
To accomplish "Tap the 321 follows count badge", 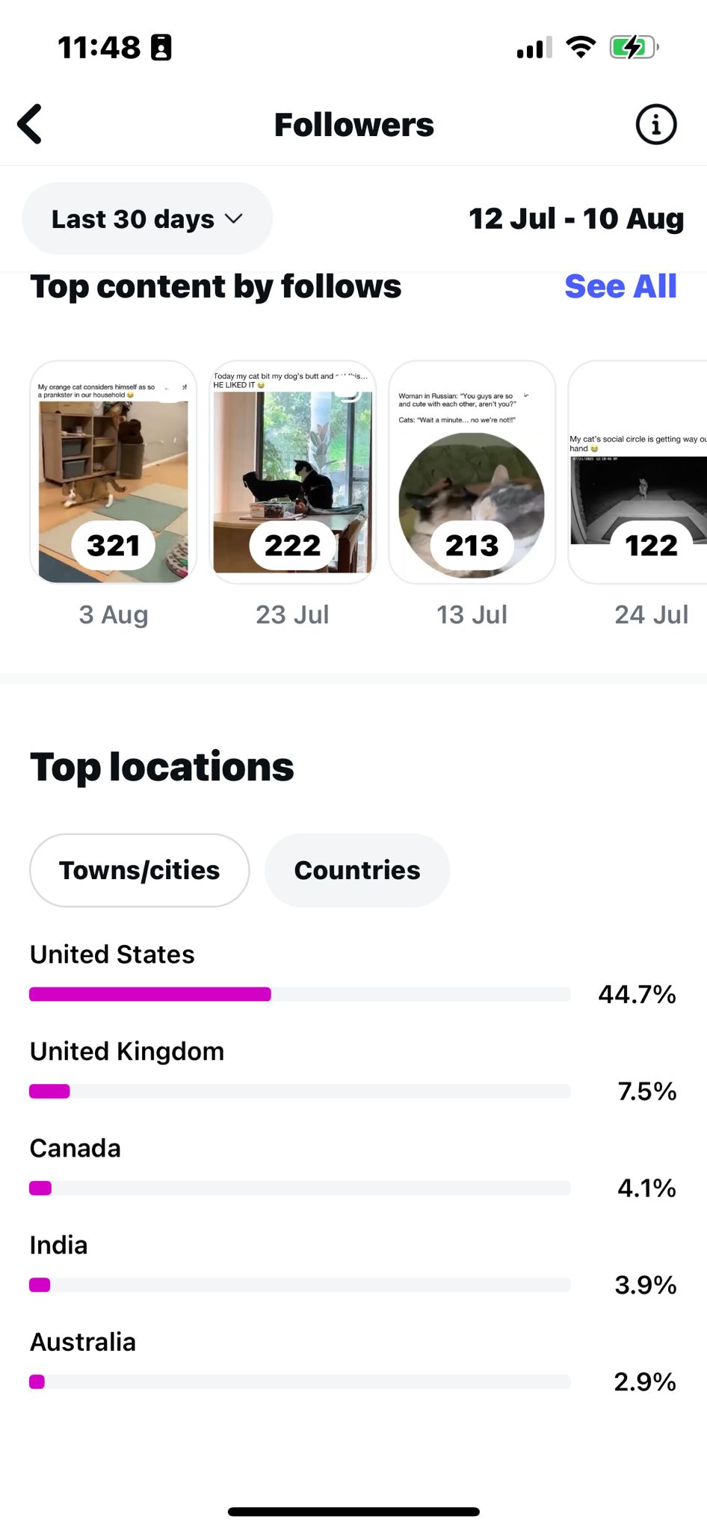I will click(x=114, y=546).
